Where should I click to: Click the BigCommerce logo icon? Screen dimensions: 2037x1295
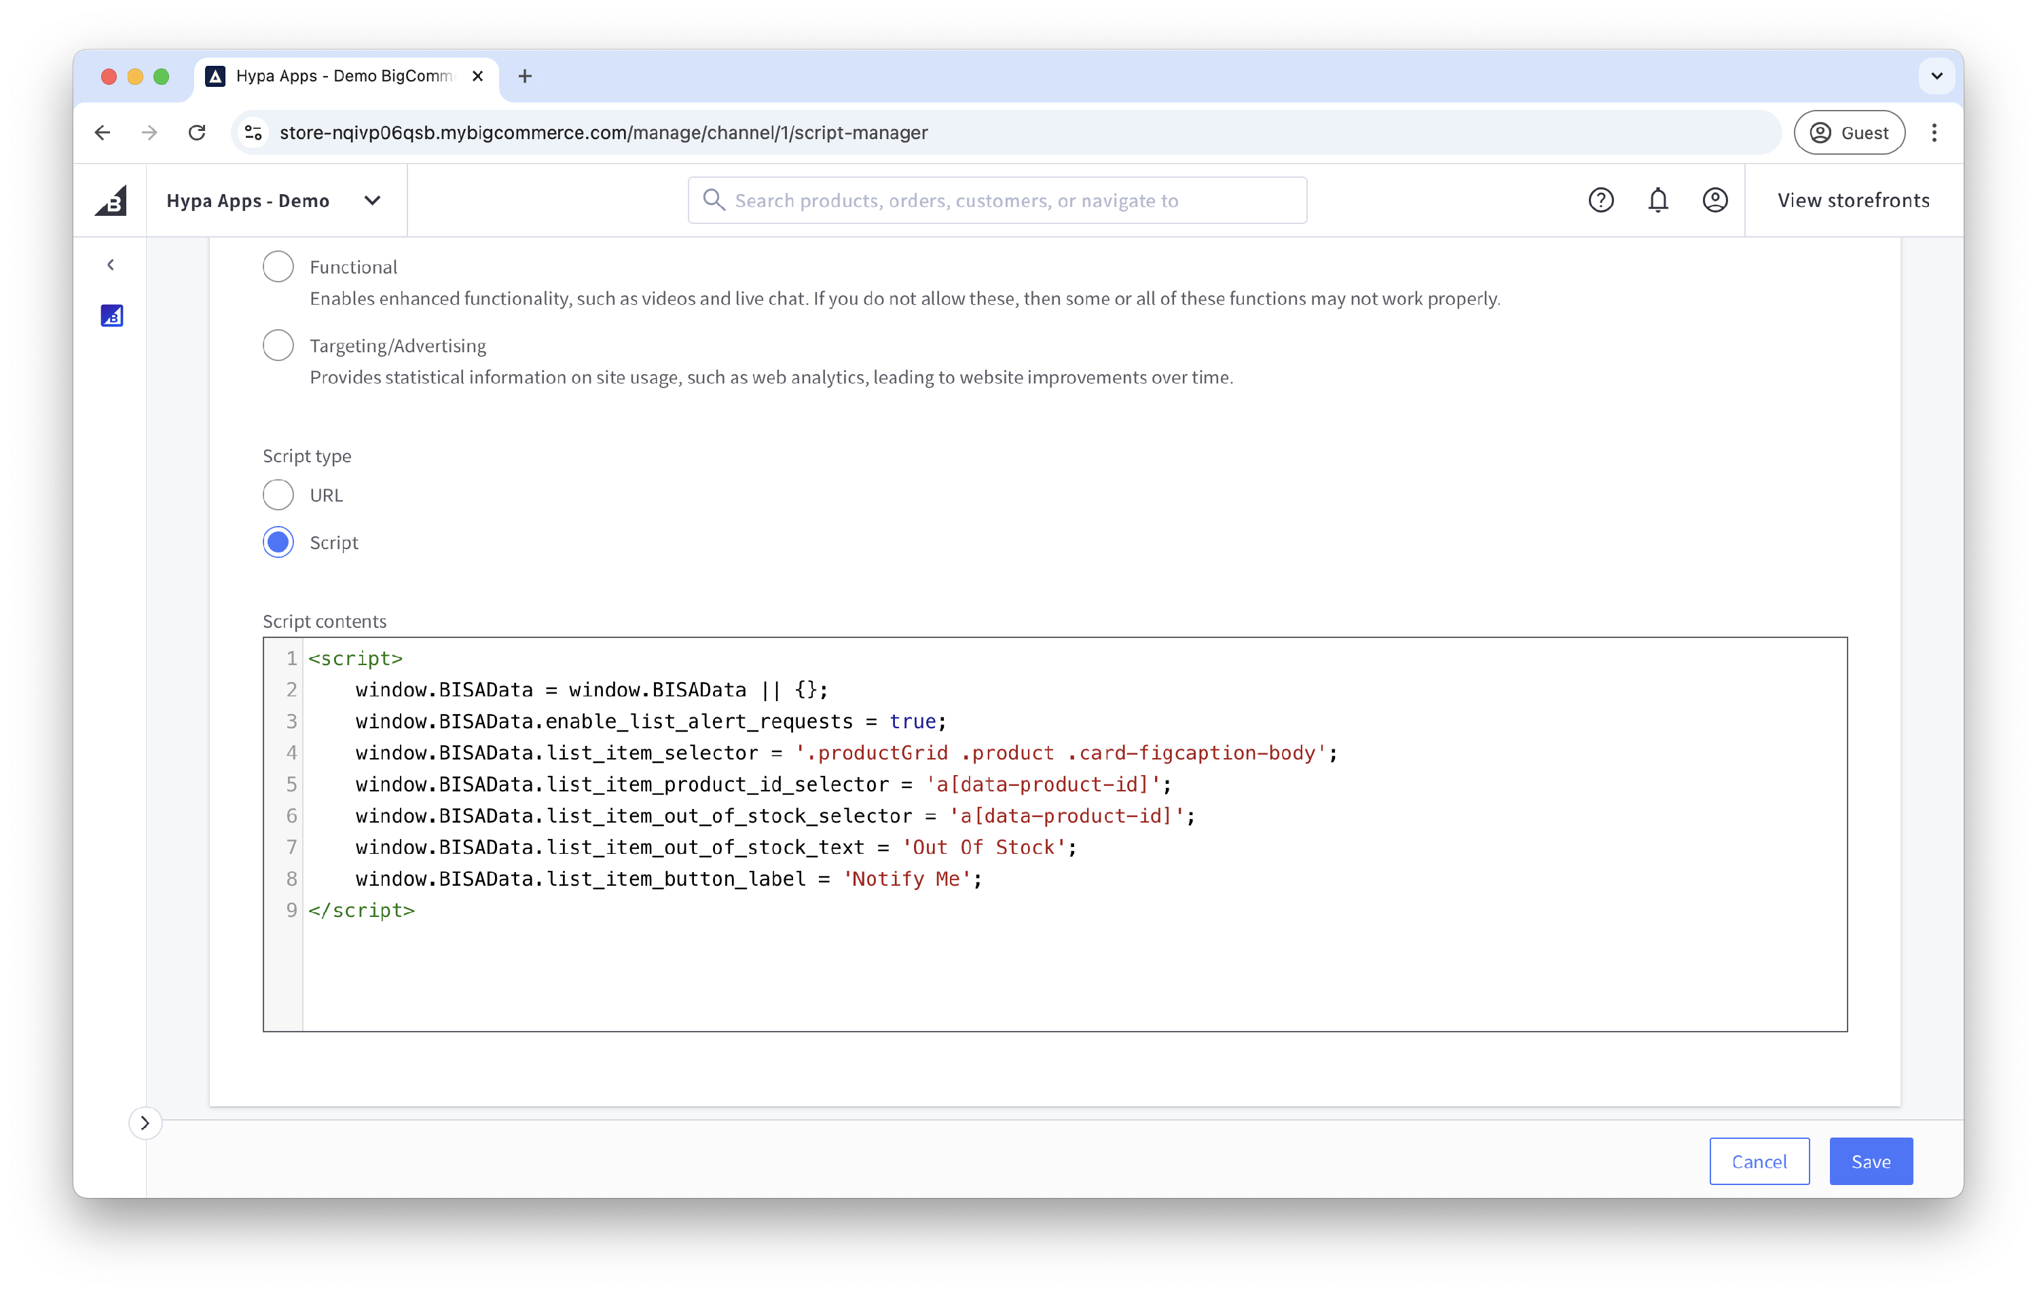pyautogui.click(x=111, y=200)
